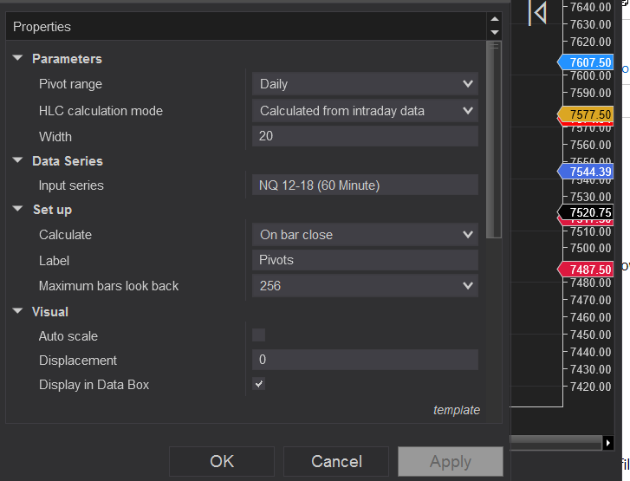Open the Calculate dropdown
This screenshot has height=481, width=630.
[365, 234]
